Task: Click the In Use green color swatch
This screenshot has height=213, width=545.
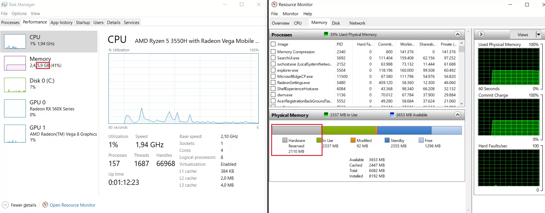Action: coord(319,140)
